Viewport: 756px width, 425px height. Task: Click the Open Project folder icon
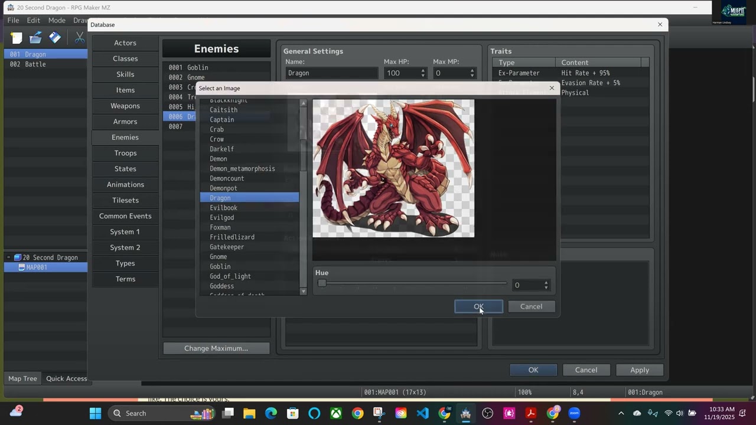[35, 38]
